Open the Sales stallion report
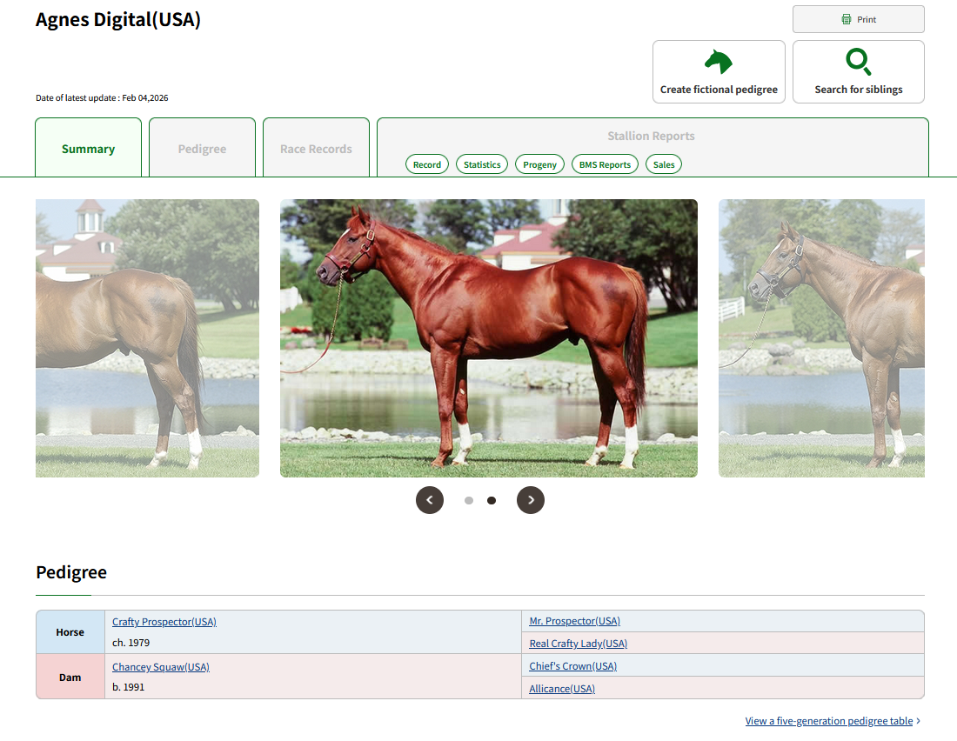The height and width of the screenshot is (741, 957). pyautogui.click(x=664, y=164)
